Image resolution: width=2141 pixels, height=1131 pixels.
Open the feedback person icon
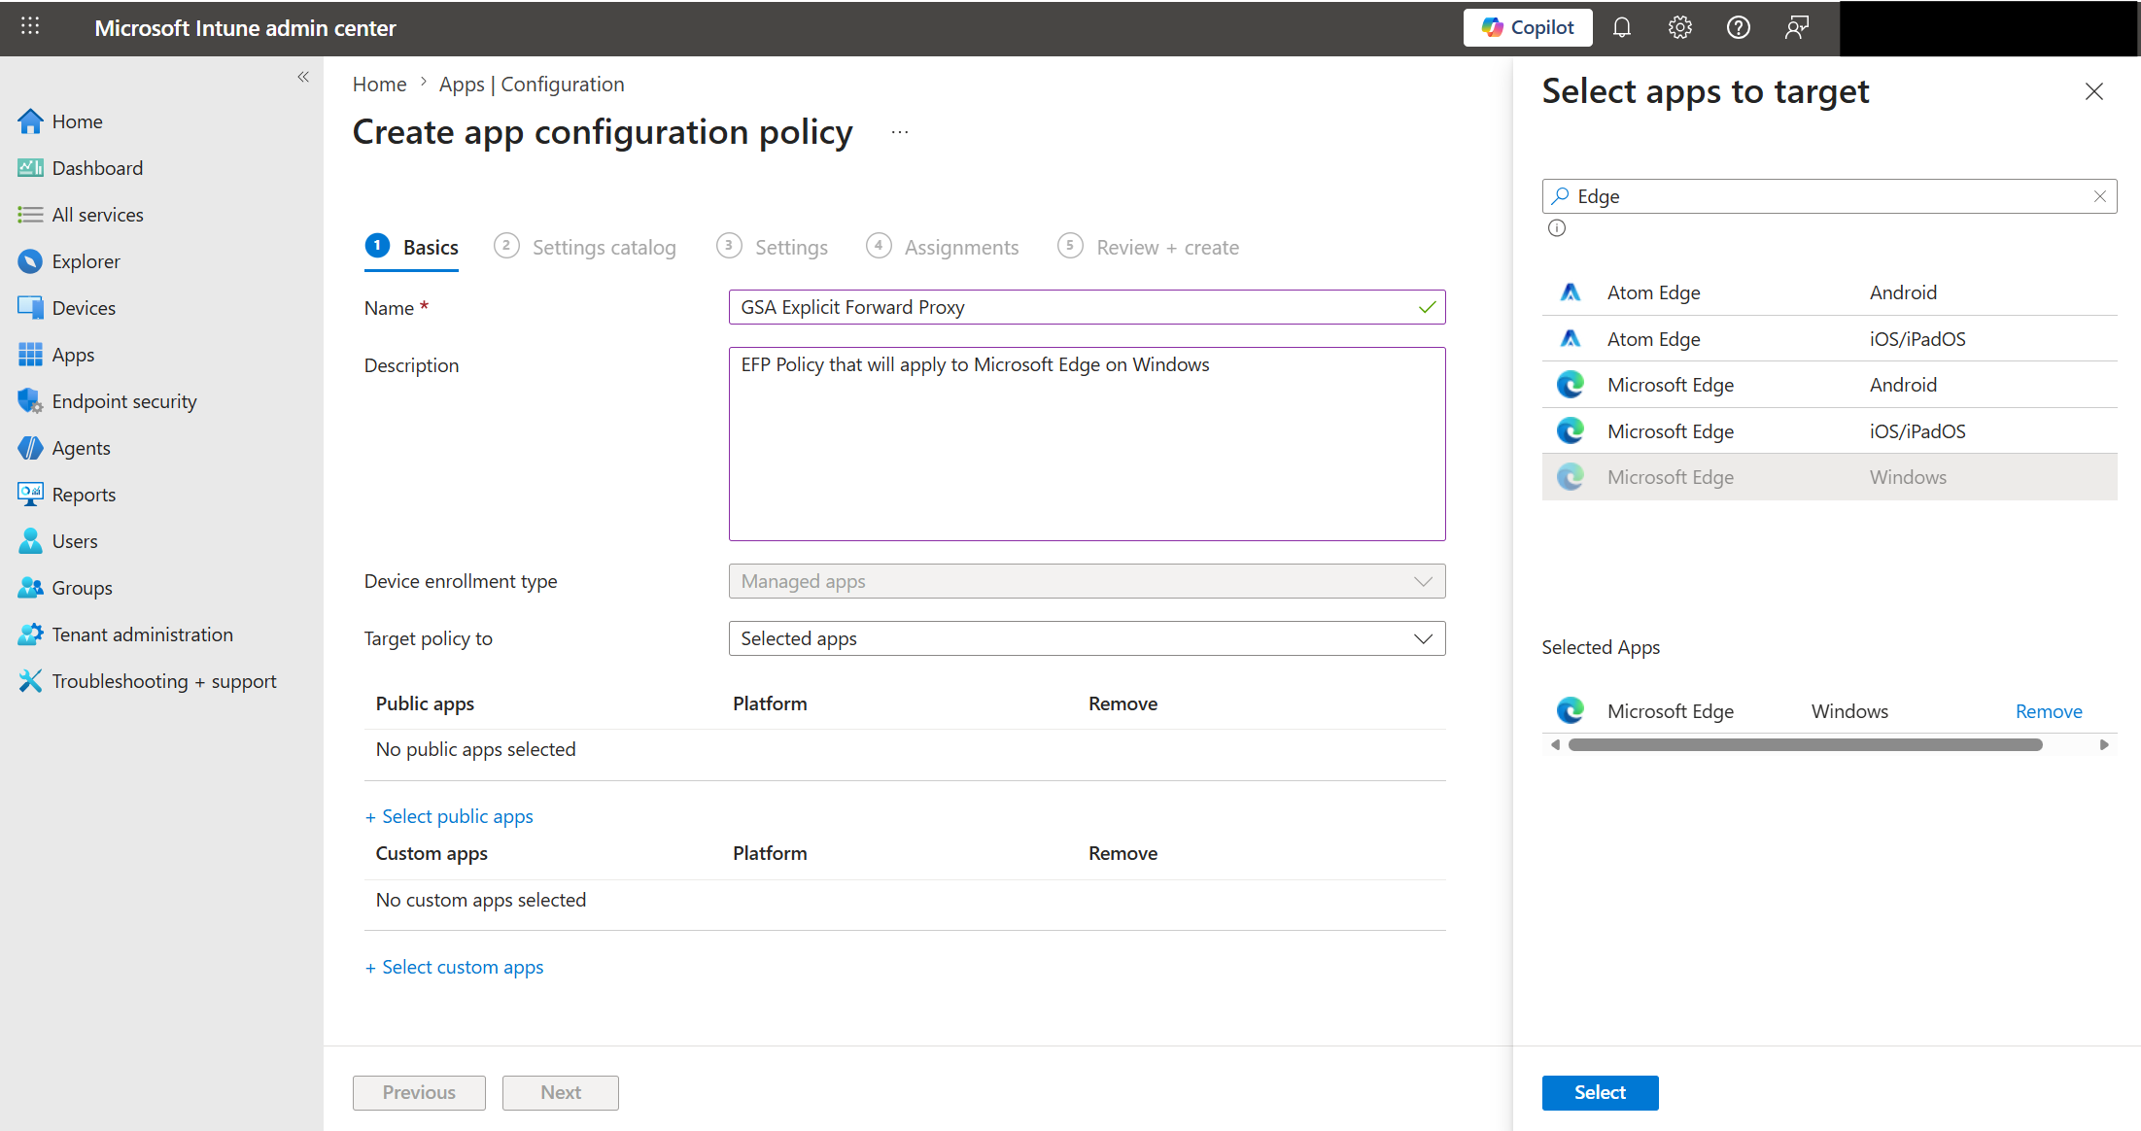coord(1797,27)
